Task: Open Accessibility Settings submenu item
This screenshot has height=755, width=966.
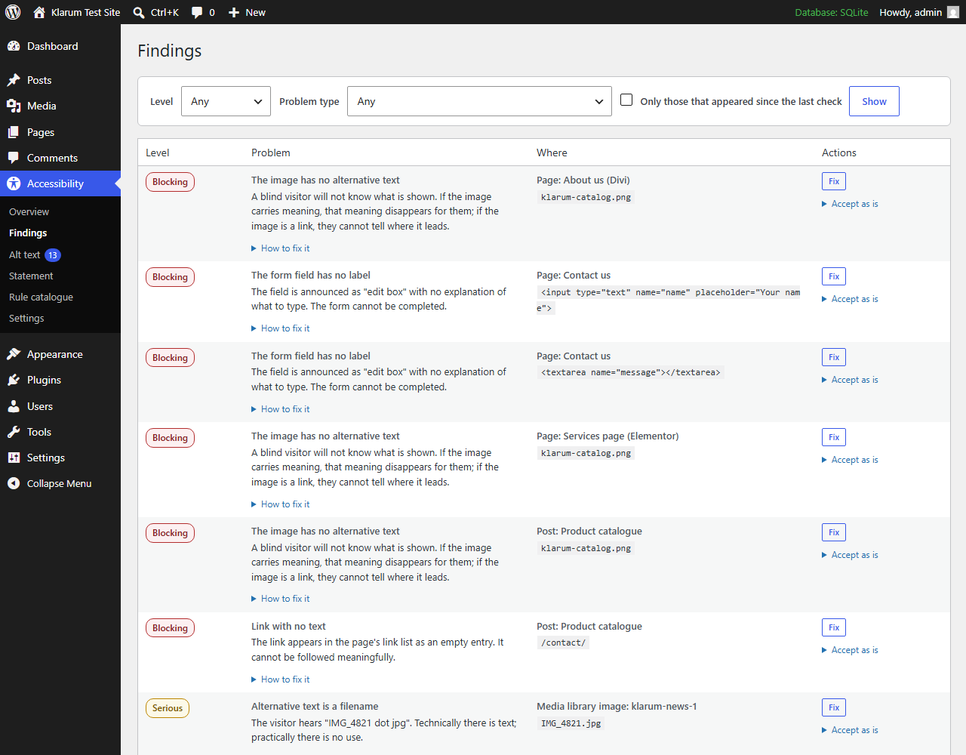Action: pyautogui.click(x=26, y=319)
